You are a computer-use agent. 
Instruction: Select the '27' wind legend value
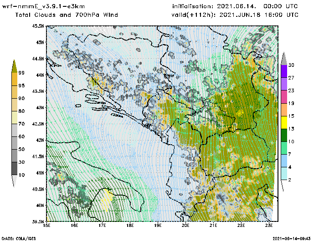291,78
